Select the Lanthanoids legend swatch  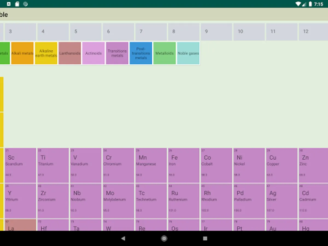70,53
